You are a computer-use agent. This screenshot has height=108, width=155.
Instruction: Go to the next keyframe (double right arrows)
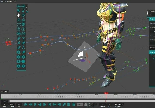[54, 104]
